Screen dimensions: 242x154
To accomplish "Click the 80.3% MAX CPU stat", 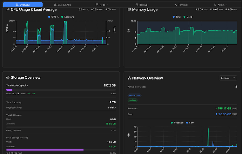I will point(97,9).
